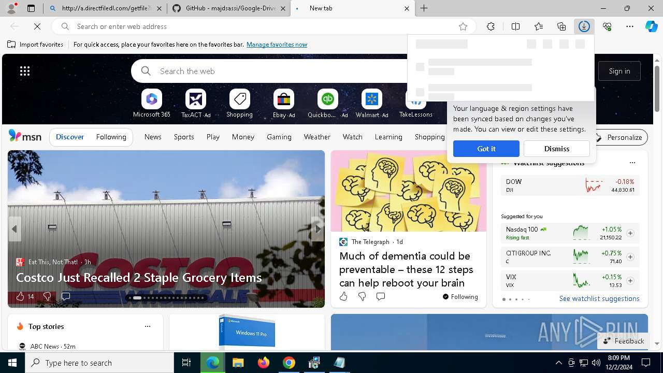663x373 pixels.
Task: Open the Weather category
Action: pyautogui.click(x=317, y=137)
